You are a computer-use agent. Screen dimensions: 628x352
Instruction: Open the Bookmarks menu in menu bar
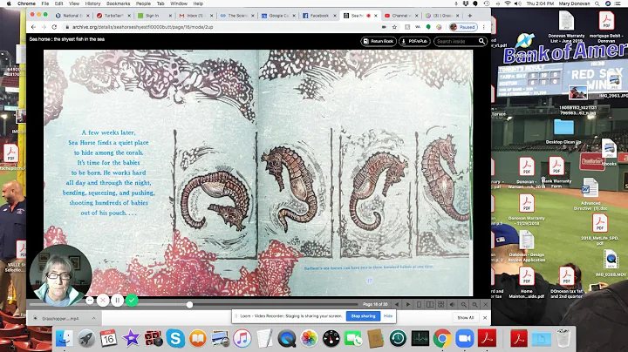coord(118,3)
